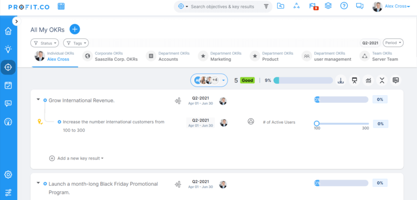Click the download icon in OKR toolbar
This screenshot has height=200, width=417.
(340, 80)
